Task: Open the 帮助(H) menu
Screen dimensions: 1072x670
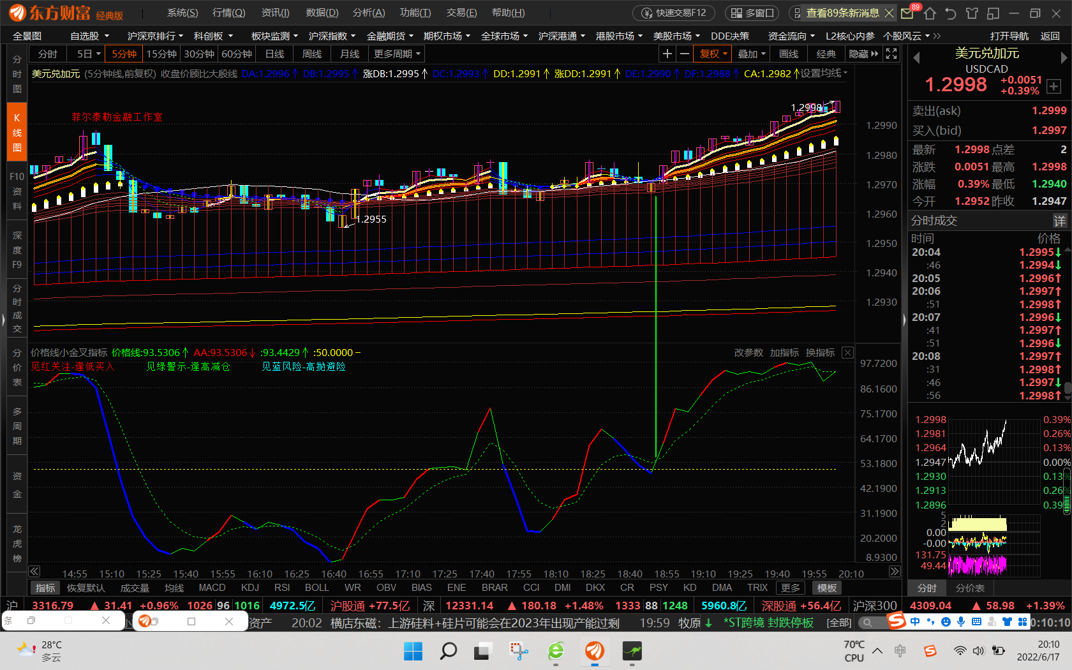Action: point(509,13)
